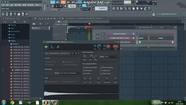
Task: Toggle Industrial Cymbal channel mute LED
Action: pyautogui.click(x=94, y=34)
